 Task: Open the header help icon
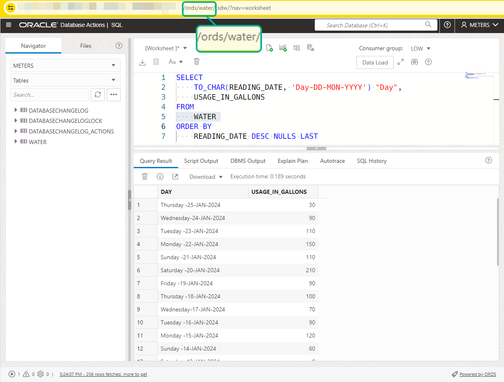(447, 25)
